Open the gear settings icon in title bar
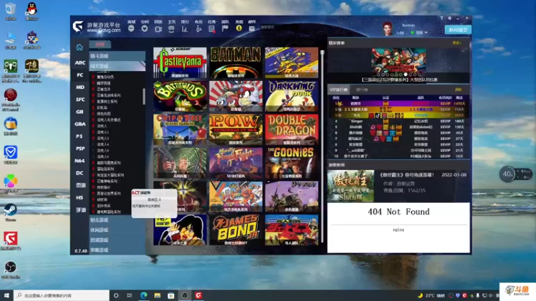The image size is (536, 301). [450, 18]
